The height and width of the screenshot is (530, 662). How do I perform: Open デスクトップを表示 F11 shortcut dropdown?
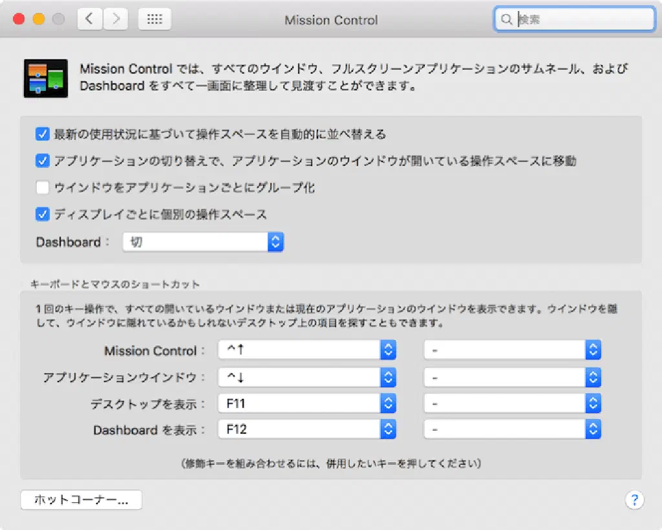[306, 403]
